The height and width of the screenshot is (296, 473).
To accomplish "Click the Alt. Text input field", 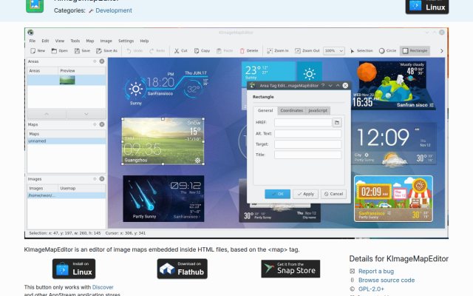I will 307,133.
